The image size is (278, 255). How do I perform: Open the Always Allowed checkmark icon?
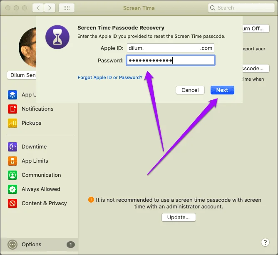click(x=12, y=189)
